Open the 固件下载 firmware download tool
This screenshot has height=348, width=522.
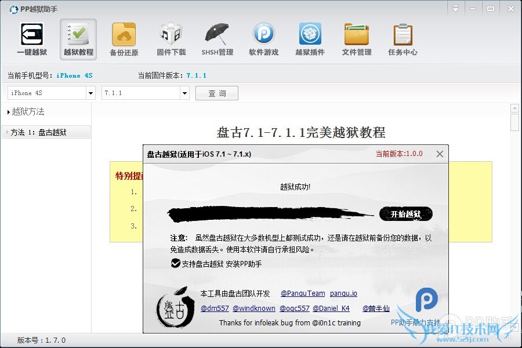pyautogui.click(x=171, y=39)
